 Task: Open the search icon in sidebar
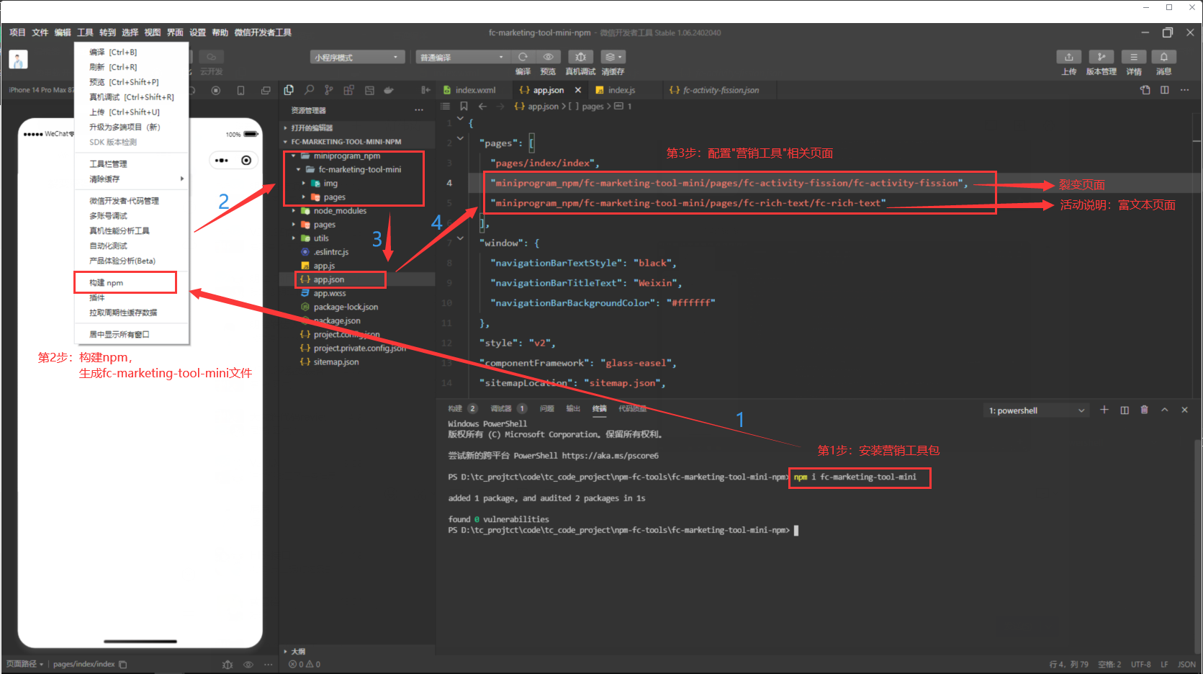click(x=309, y=90)
